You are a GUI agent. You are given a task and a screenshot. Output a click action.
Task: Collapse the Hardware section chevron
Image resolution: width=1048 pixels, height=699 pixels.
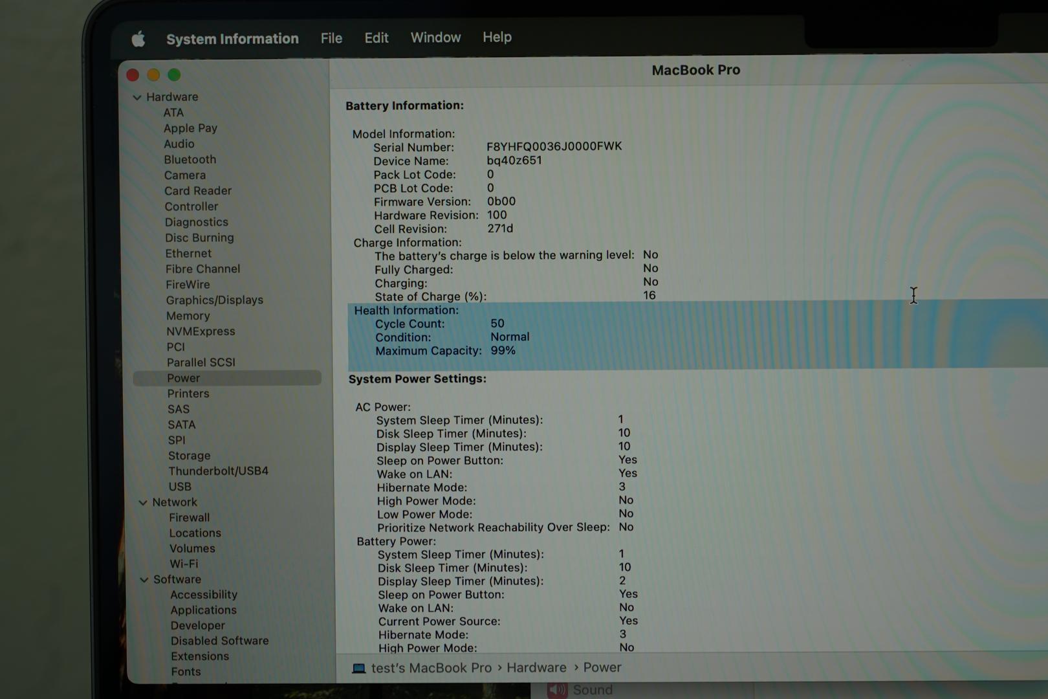137,98
